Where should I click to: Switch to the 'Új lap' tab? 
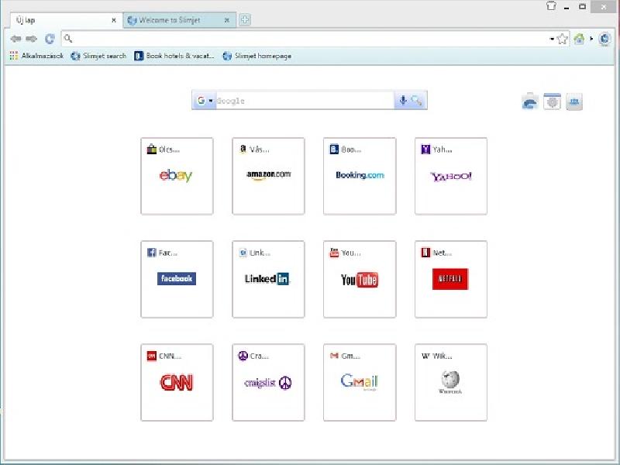coord(64,20)
